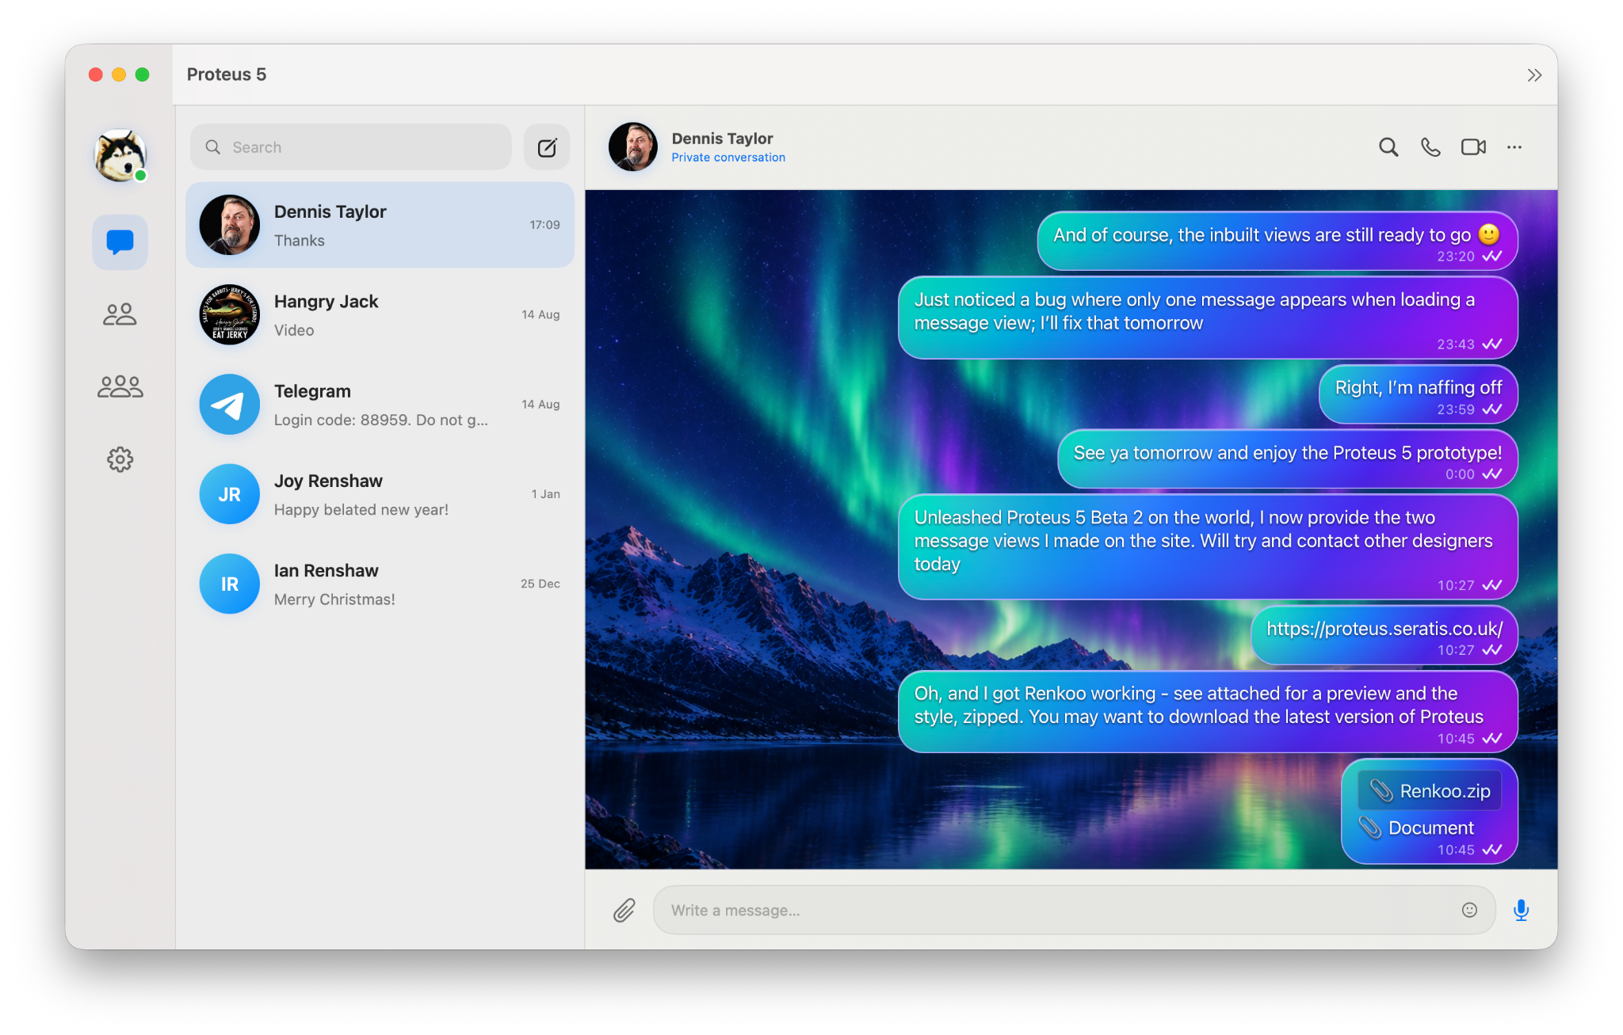The height and width of the screenshot is (1035, 1623).
Task: Attach a file with the paperclip icon
Action: (624, 911)
